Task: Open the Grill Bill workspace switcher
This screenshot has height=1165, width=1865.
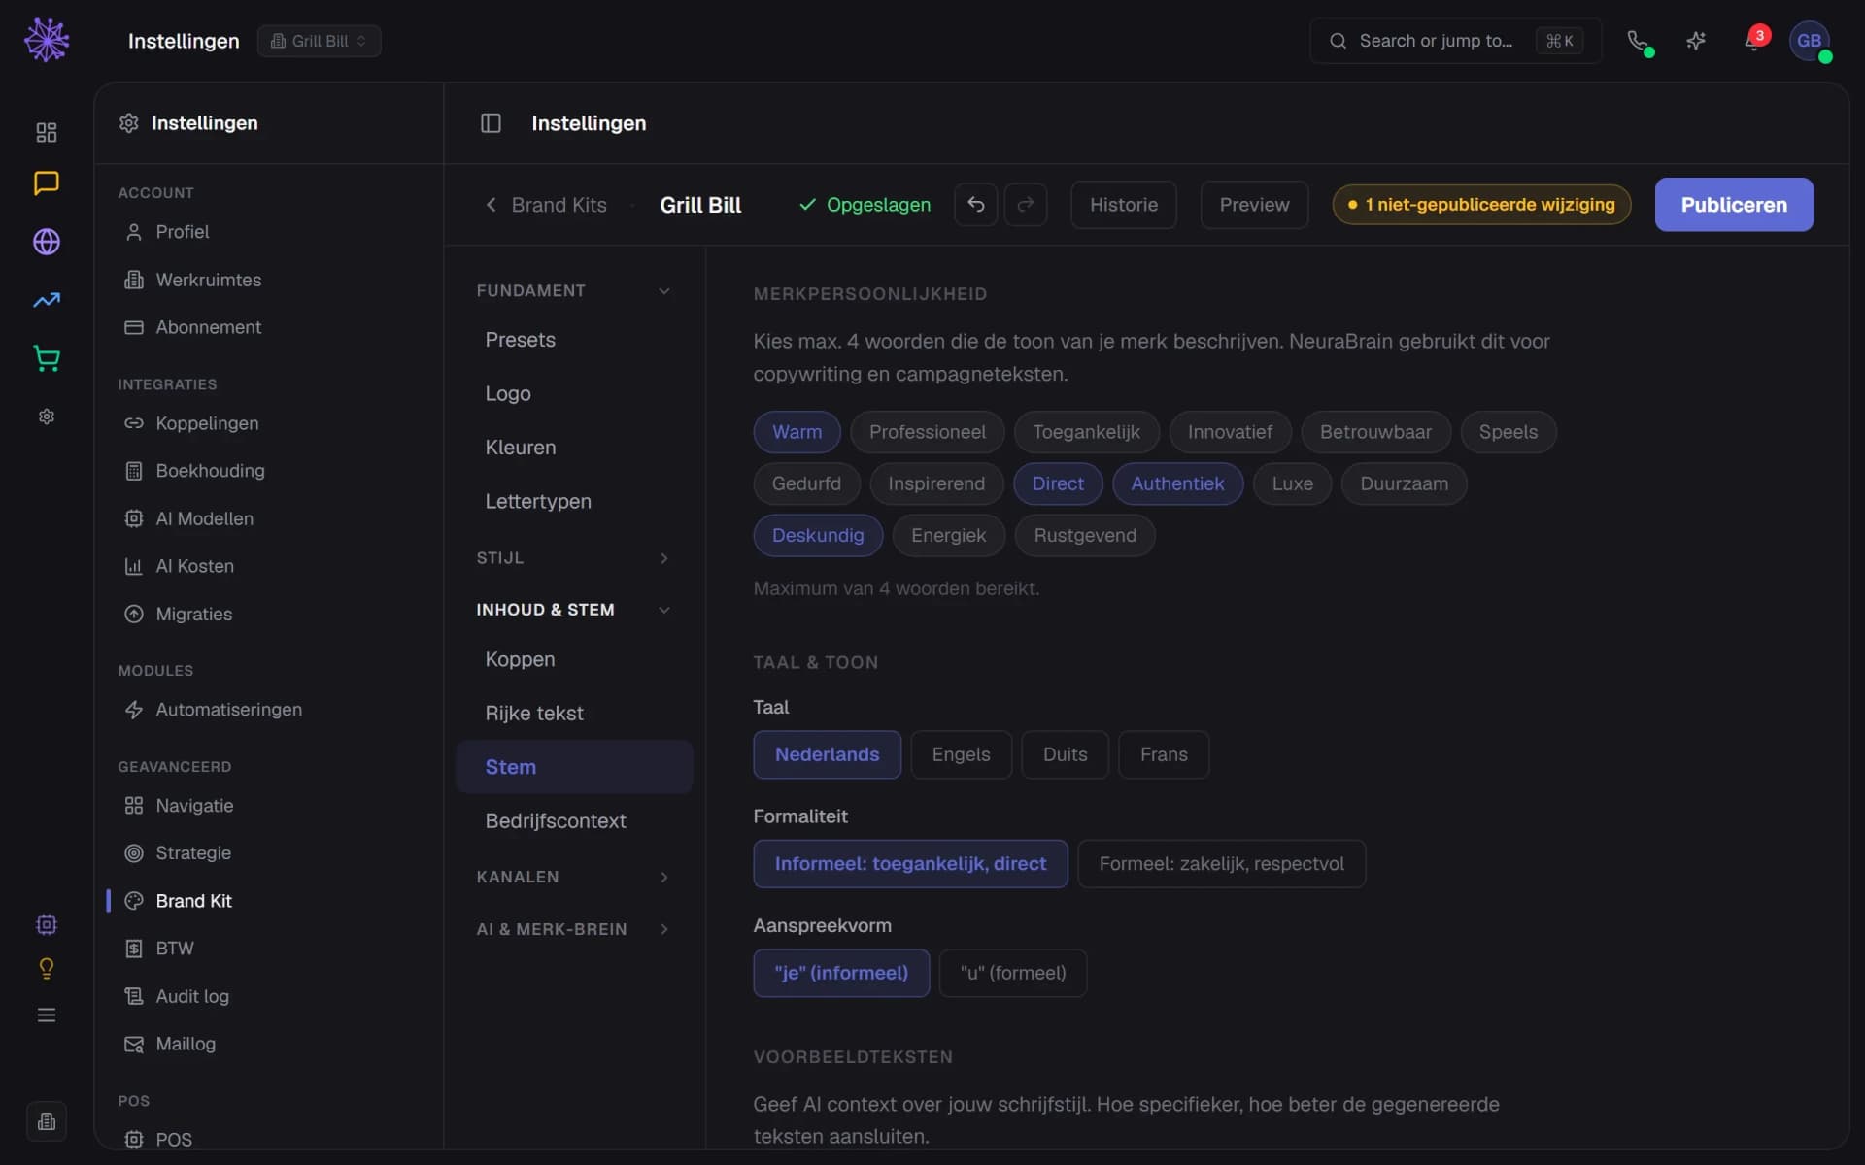Action: (319, 41)
